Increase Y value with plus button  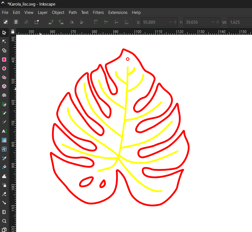[x=218, y=22]
